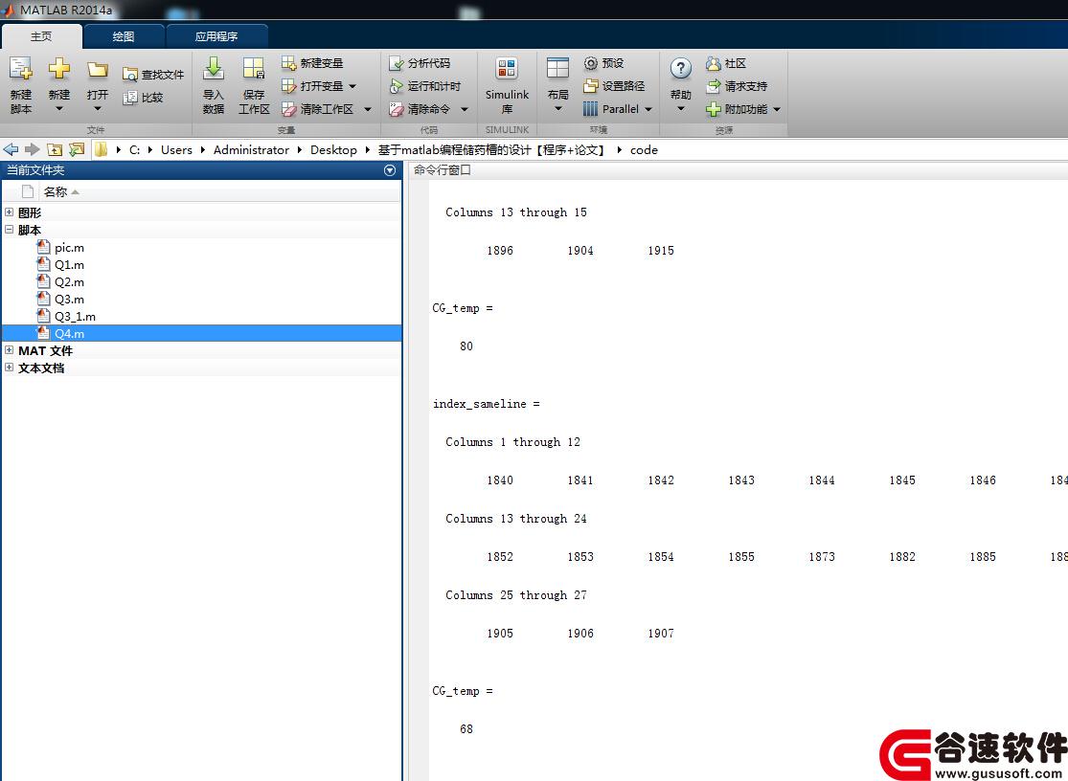
Task: Expand the MAT 文件 group
Action: (x=9, y=349)
